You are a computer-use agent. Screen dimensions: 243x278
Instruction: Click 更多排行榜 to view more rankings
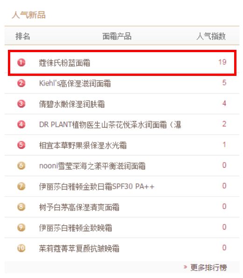208,267
